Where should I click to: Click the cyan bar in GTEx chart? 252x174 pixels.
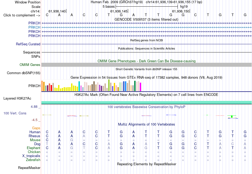[x=79, y=86]
